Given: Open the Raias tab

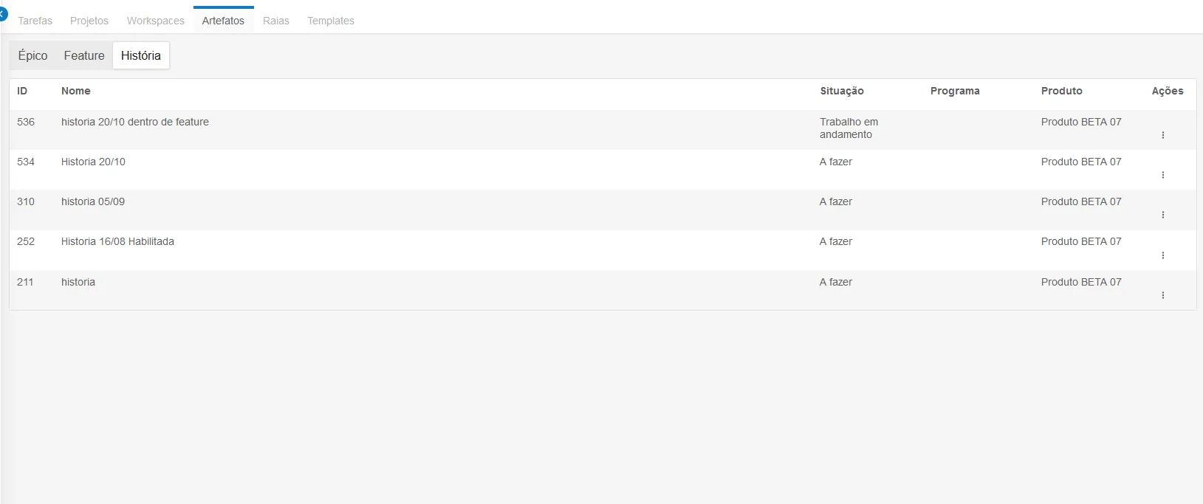Looking at the screenshot, I should click(x=276, y=21).
